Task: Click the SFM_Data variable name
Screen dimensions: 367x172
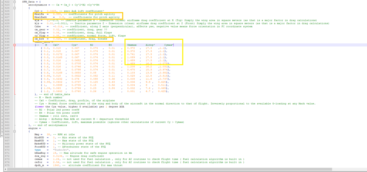Action: (x=28, y=1)
